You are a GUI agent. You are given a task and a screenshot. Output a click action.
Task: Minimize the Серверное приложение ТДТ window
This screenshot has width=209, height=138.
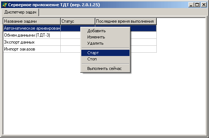[191, 5]
